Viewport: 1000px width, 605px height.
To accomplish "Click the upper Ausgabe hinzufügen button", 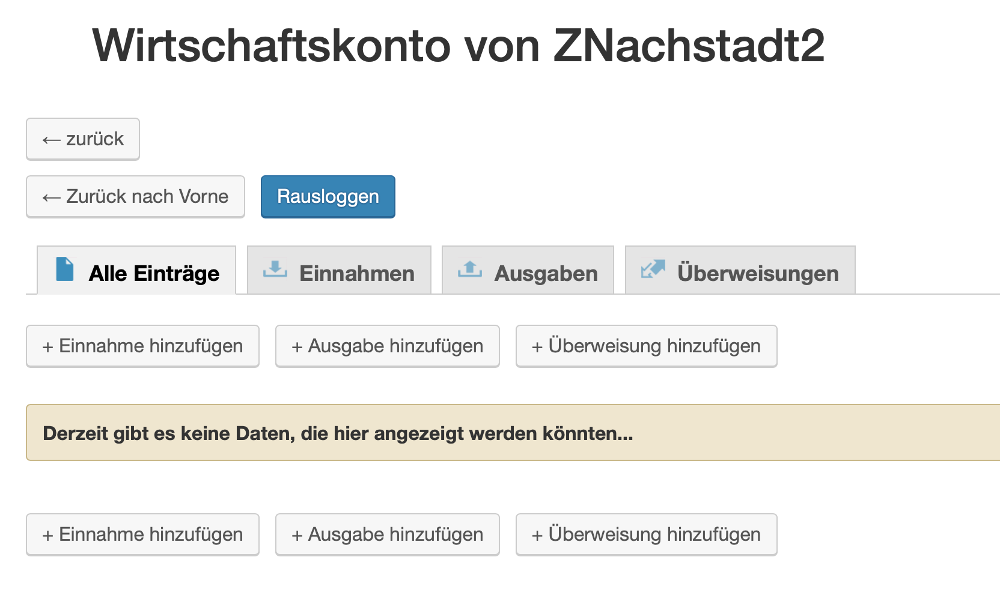I will pos(388,346).
